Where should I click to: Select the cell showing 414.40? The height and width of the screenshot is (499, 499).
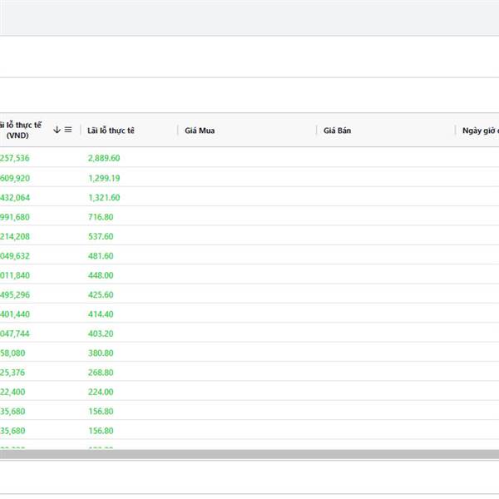tap(101, 314)
